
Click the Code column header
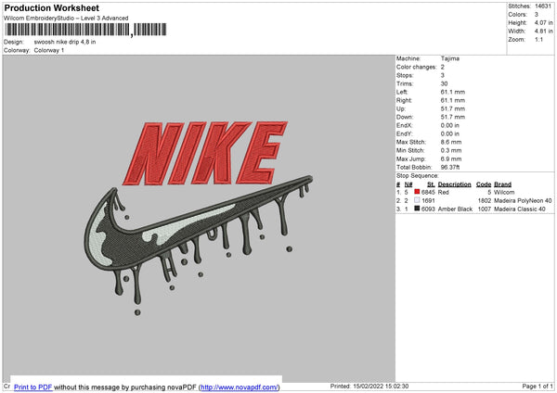pos(484,184)
